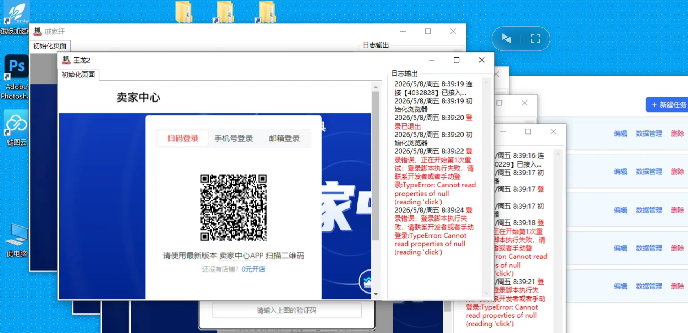Click 删除 in the third task row
The image size is (688, 333).
pyautogui.click(x=677, y=210)
